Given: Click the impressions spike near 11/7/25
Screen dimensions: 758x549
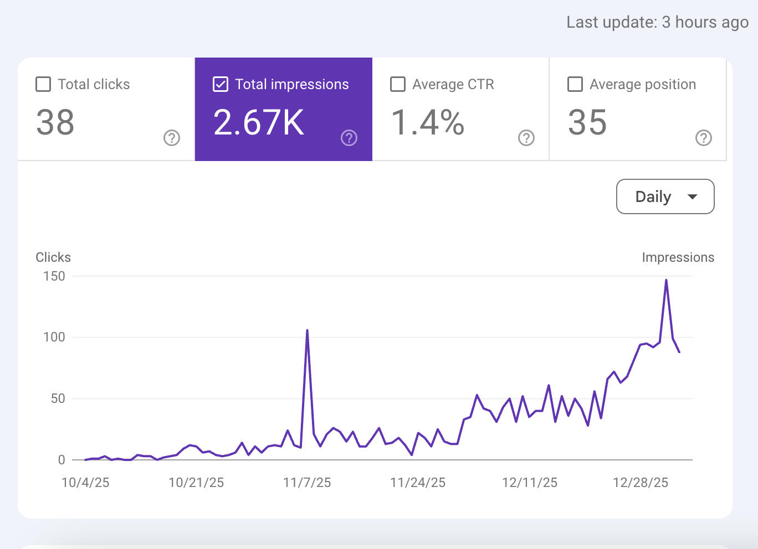Looking at the screenshot, I should [308, 330].
